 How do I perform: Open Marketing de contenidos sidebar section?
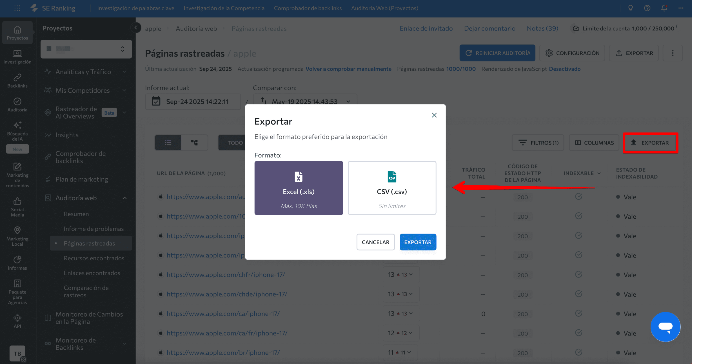pyautogui.click(x=17, y=175)
